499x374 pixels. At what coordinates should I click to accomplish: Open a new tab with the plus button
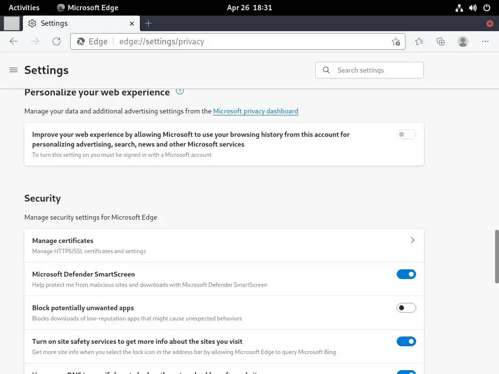tap(148, 23)
